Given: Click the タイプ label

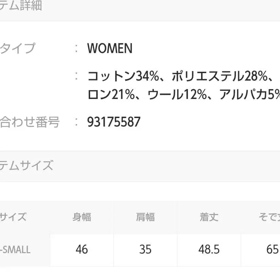Looking at the screenshot, I should coord(17,48).
